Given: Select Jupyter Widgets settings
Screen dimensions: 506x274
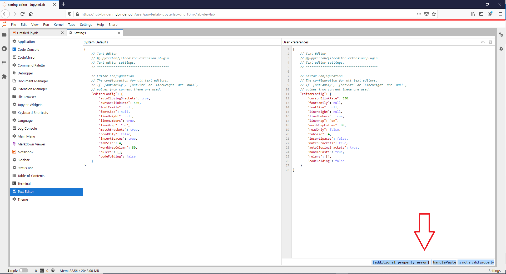Looking at the screenshot, I should [x=46, y=105].
